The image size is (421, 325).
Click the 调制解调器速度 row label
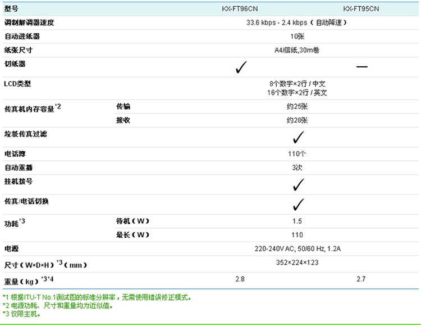pyautogui.click(x=29, y=22)
